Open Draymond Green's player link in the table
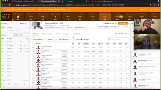The height and width of the screenshot is (90, 161). coord(46,46)
